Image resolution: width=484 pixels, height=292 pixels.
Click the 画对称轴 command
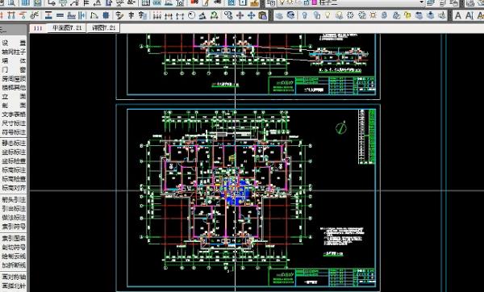pyautogui.click(x=14, y=277)
